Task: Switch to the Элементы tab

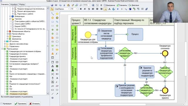Action: tap(5, 4)
